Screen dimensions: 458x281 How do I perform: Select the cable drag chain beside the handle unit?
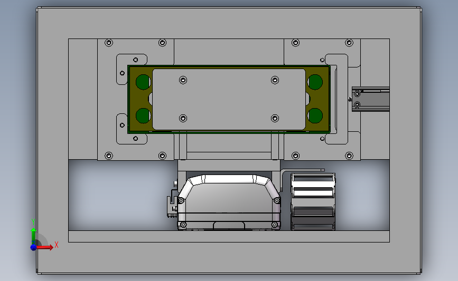tap(313, 201)
